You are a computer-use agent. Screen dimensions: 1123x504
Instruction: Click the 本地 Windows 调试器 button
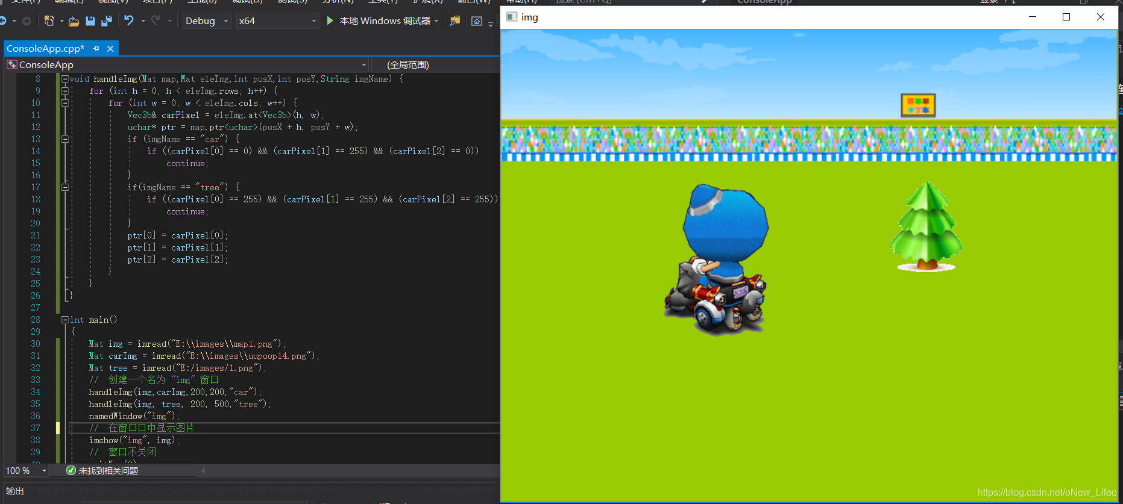(x=385, y=20)
